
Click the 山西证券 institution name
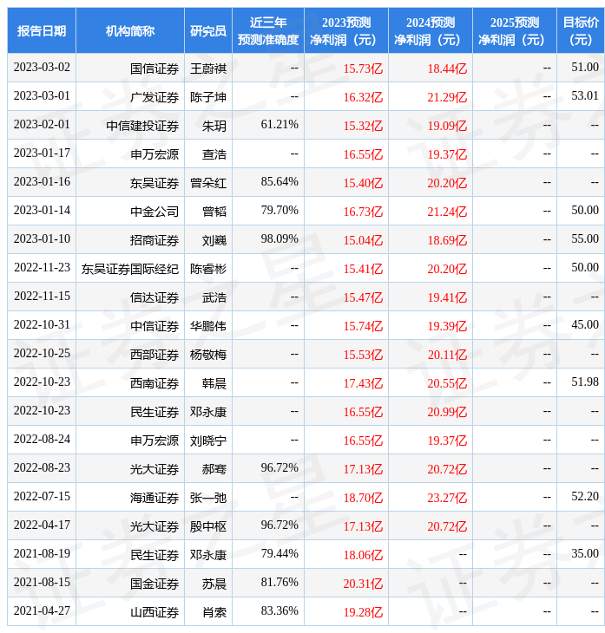tap(155, 612)
